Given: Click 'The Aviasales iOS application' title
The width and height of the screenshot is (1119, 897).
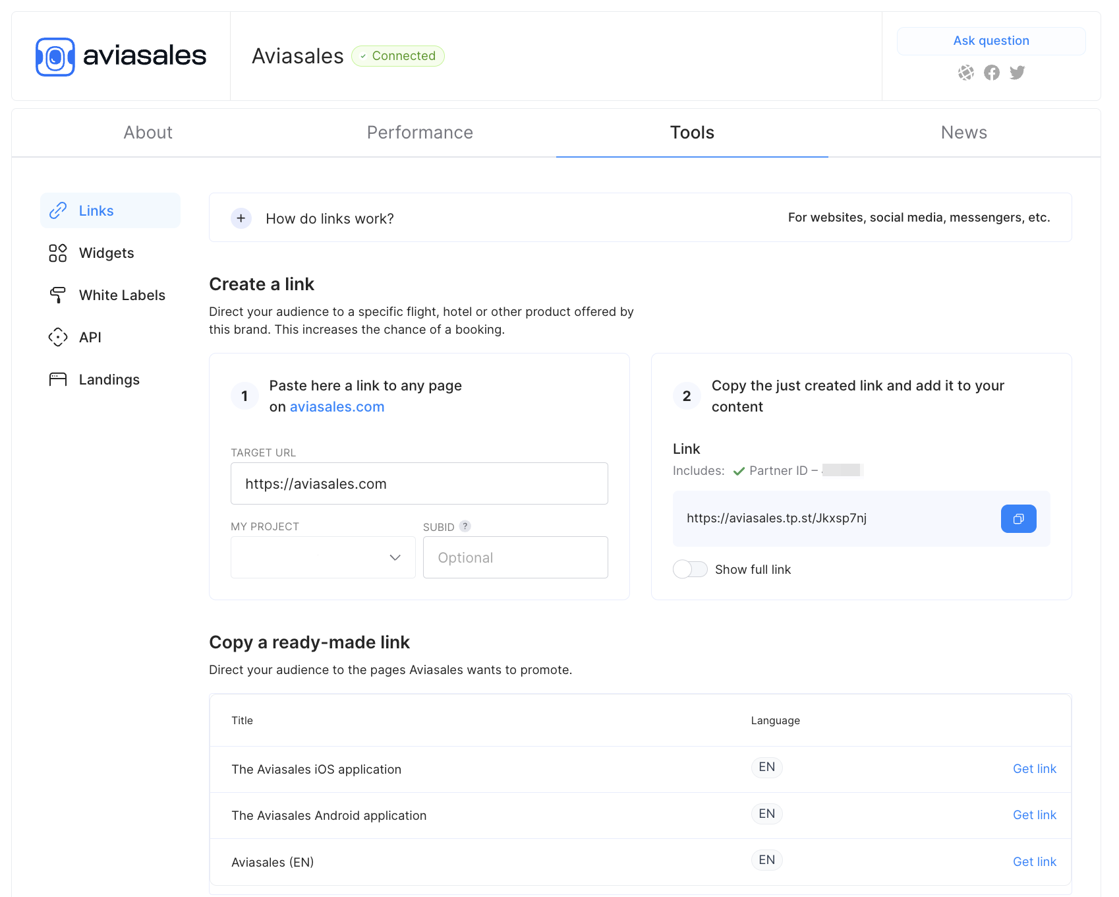Looking at the screenshot, I should (x=316, y=770).
